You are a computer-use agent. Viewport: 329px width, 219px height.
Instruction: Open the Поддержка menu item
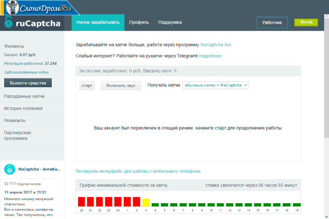170,22
